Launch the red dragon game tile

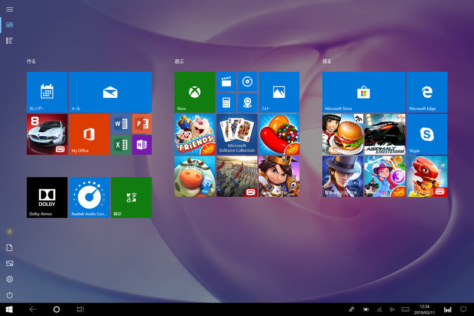[x=427, y=176]
